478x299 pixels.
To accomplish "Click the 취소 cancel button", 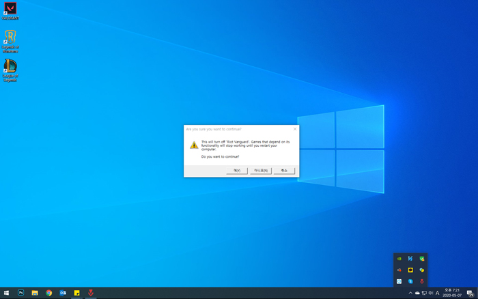I will [x=284, y=171].
